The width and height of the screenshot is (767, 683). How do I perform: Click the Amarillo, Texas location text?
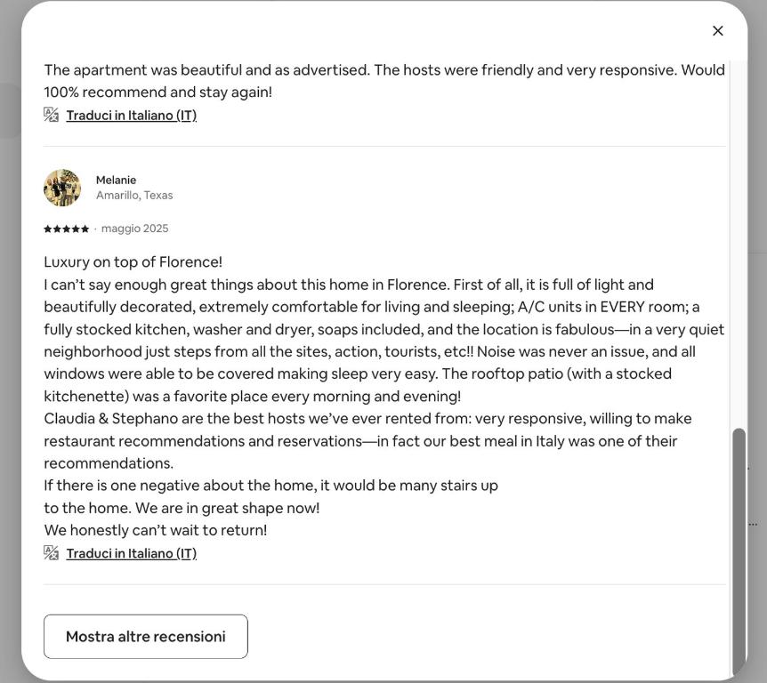point(134,195)
